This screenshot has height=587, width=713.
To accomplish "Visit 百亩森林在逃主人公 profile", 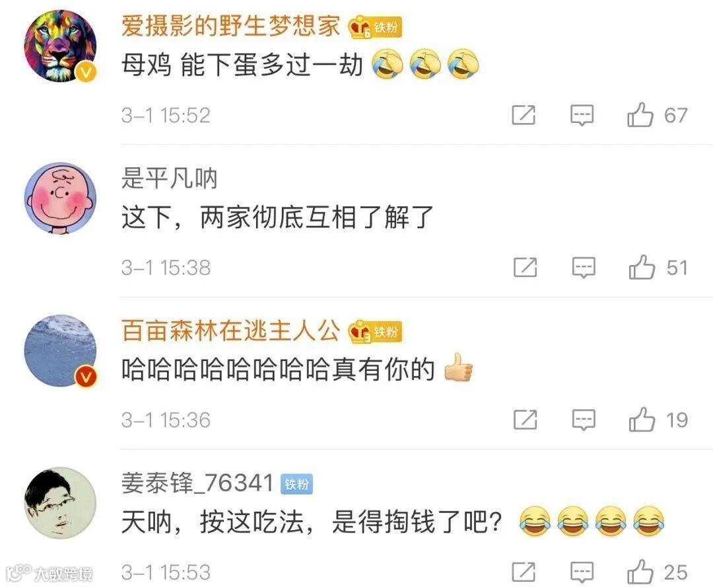I will click(x=230, y=331).
